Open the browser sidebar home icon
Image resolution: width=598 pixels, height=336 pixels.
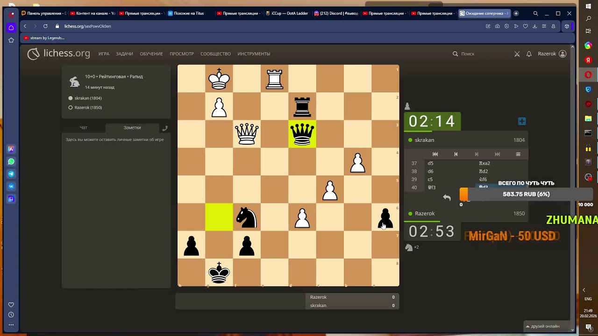click(x=11, y=28)
